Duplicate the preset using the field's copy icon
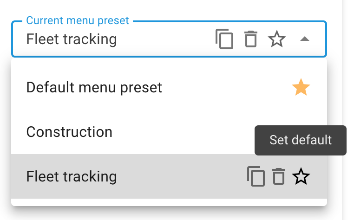354x220 pixels. pos(224,39)
